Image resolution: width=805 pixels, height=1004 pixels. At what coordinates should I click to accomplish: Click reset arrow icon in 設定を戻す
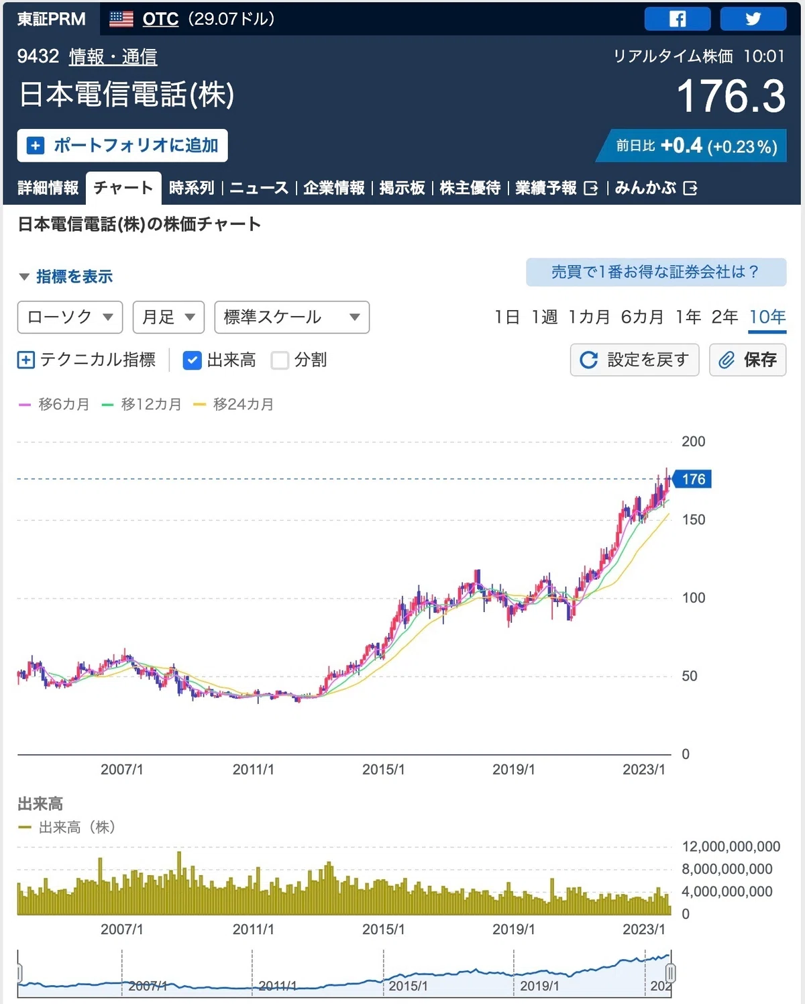(589, 360)
